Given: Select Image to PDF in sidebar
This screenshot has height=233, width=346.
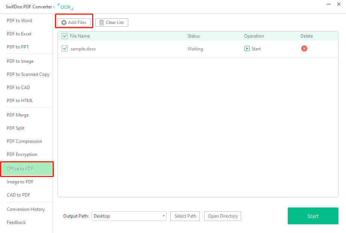Looking at the screenshot, I should [20, 182].
